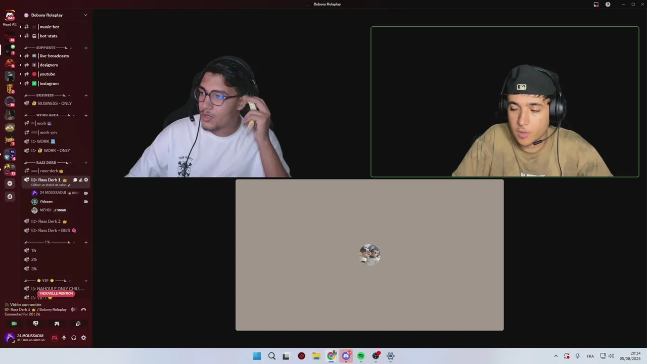Add channel to WORK AREA category
Viewport: 647px width, 364px height.
86,115
